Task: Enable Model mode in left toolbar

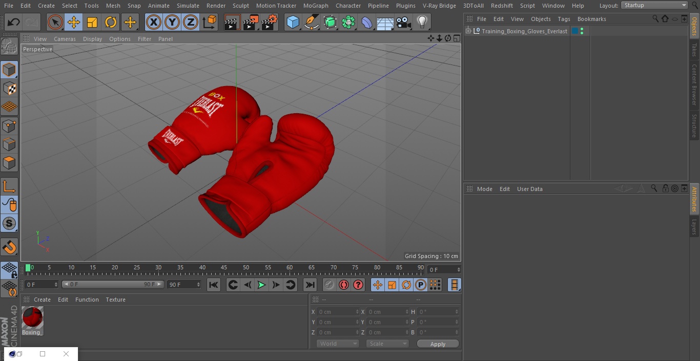Action: coord(9,69)
